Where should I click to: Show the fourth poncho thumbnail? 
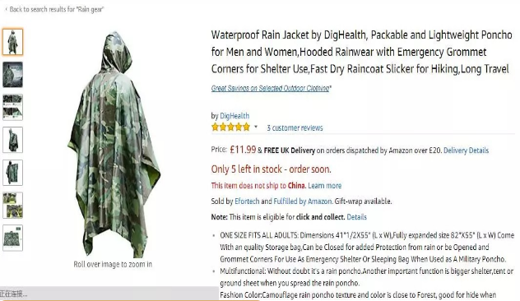point(12,140)
